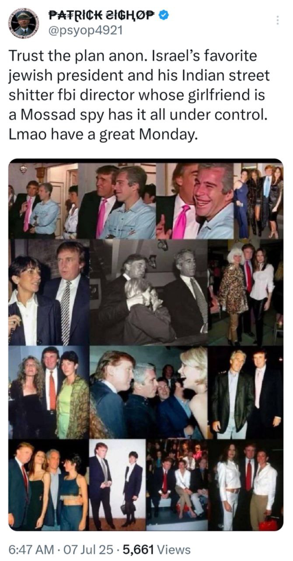Click the tweet text body
Viewport: 293px width, 561px height.
[139, 96]
